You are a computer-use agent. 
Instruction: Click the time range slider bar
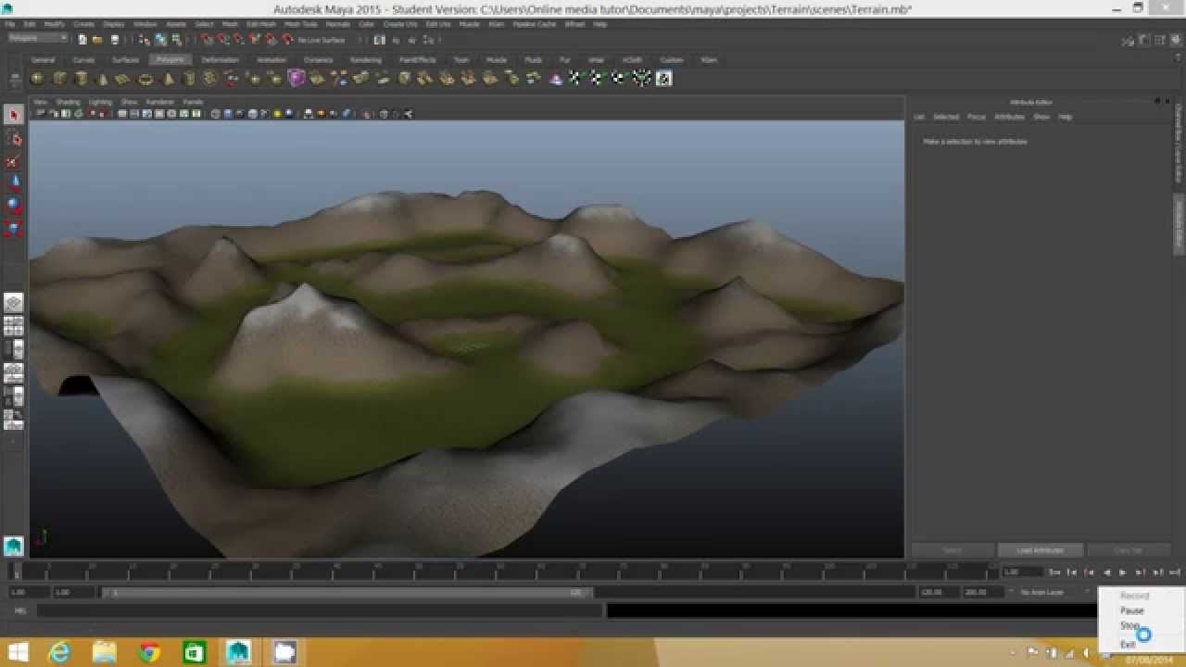click(347, 592)
